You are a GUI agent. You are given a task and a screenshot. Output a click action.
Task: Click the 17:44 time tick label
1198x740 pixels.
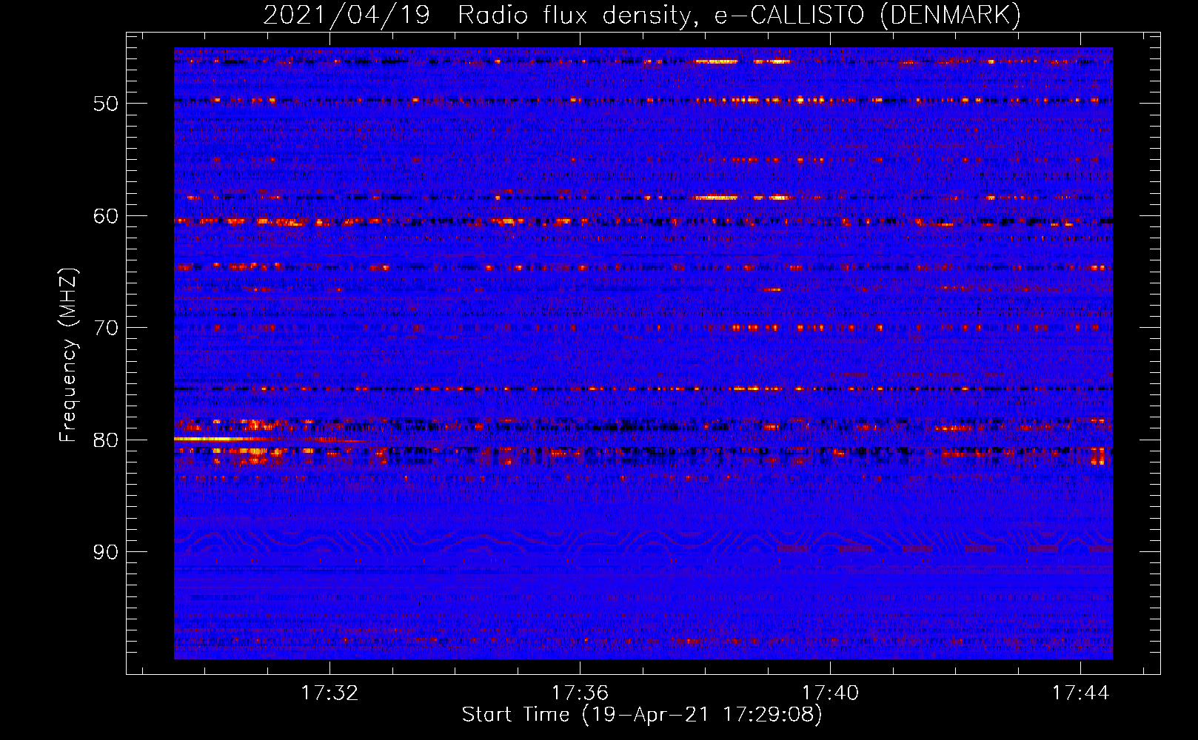click(x=1080, y=693)
